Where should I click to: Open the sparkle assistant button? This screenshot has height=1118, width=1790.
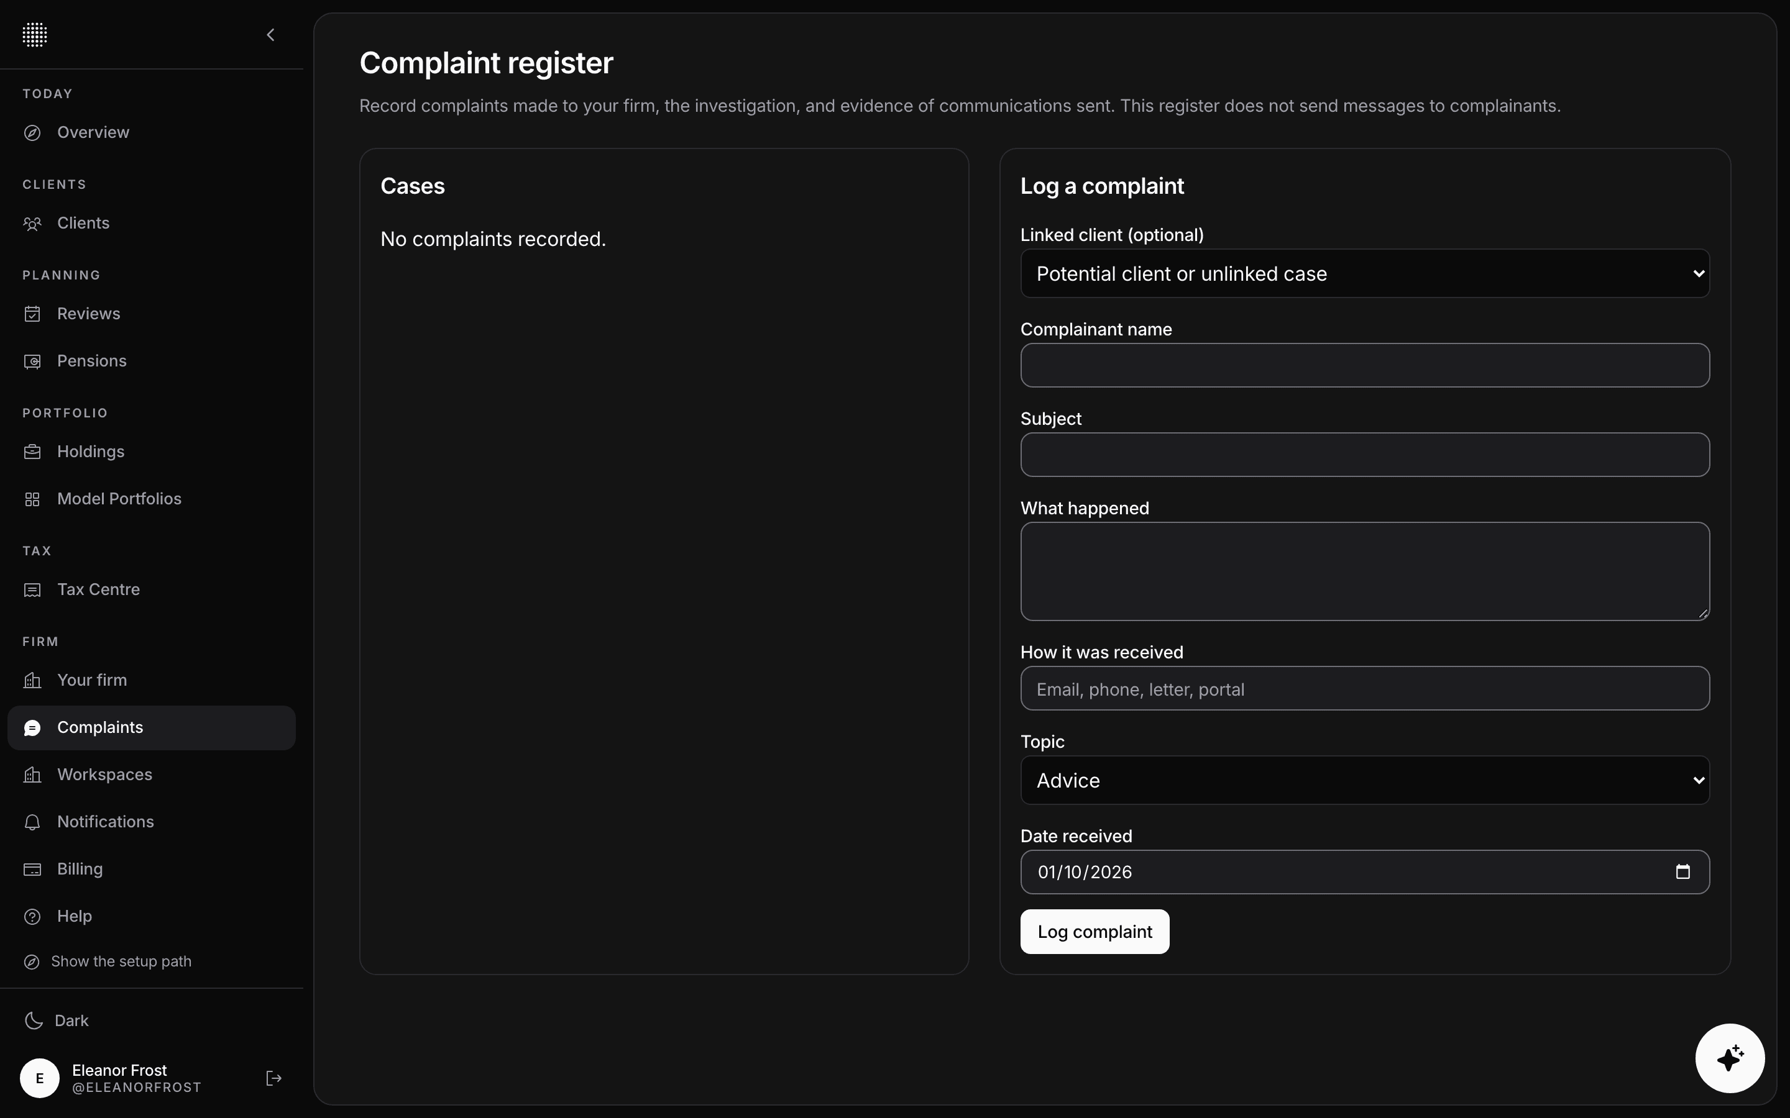coord(1729,1058)
